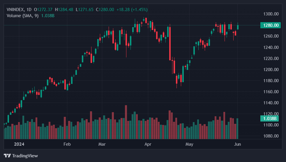The image size is (286, 162).
Task: Select the Mar marker on time axis
Action: pos(102,144)
